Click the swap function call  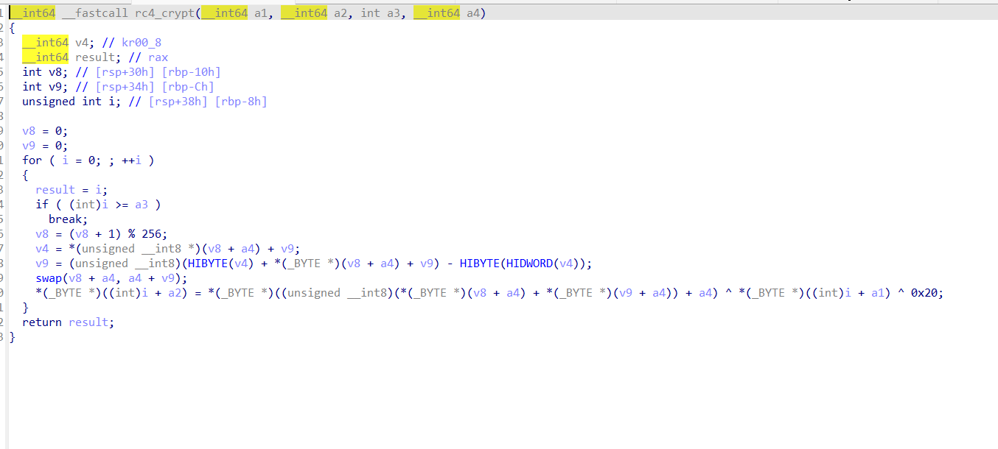(x=49, y=278)
